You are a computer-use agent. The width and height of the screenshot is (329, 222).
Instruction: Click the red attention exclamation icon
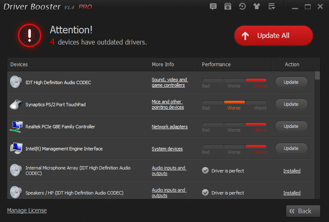[30, 35]
